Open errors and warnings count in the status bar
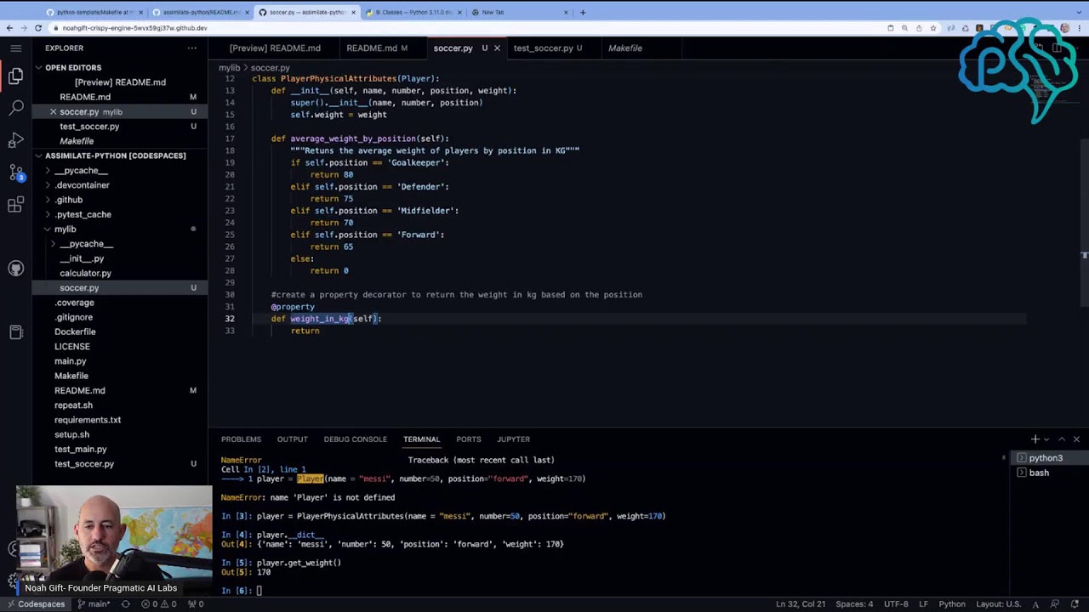 click(161, 604)
